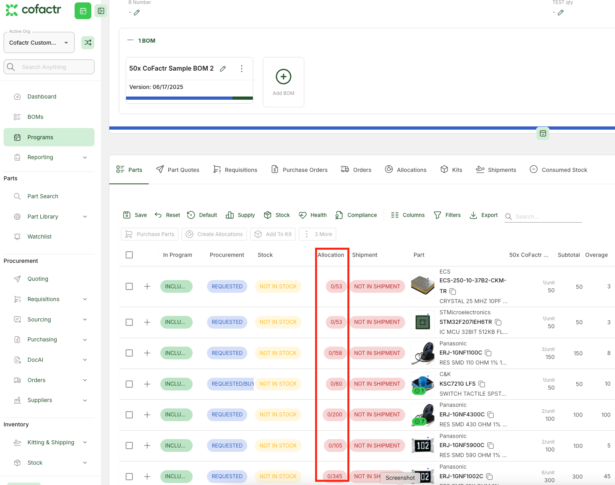The height and width of the screenshot is (485, 615).
Task: Switch to the Consumed Stock tab
Action: tap(558, 170)
